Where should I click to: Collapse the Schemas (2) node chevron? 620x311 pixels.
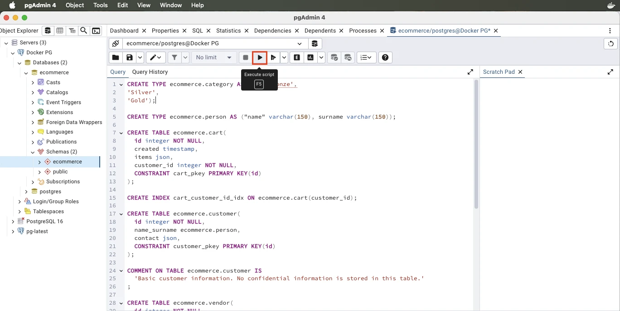click(33, 152)
